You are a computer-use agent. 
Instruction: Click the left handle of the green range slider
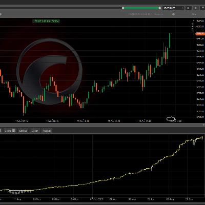pyautogui.click(x=123, y=8)
